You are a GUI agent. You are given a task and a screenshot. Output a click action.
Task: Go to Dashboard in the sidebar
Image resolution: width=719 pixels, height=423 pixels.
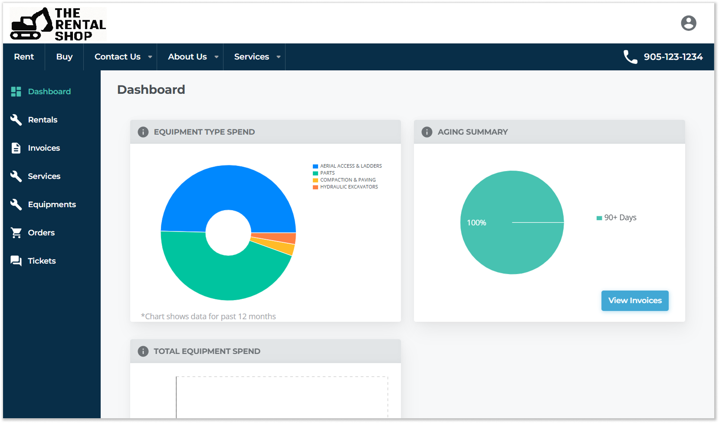(49, 92)
